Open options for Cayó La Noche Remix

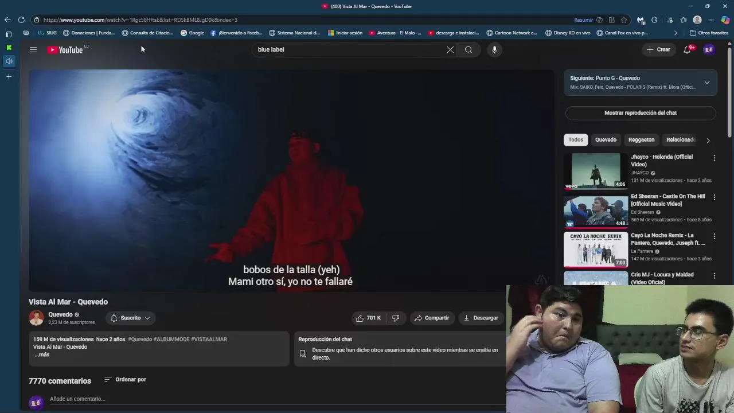coord(714,236)
